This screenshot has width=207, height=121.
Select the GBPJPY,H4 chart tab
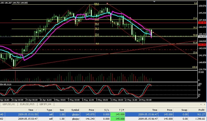point(45,104)
